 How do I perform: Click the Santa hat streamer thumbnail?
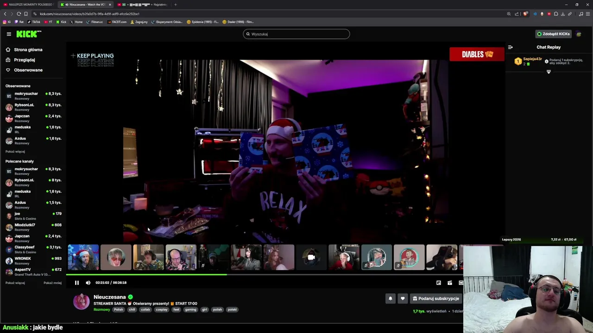[83, 257]
